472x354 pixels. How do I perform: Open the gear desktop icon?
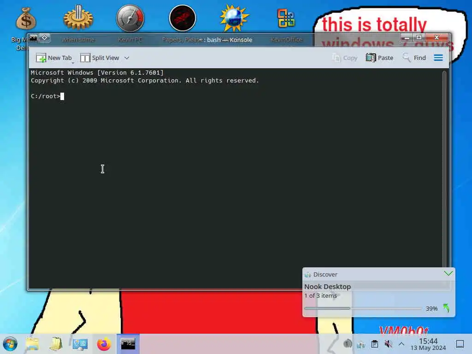(x=78, y=18)
